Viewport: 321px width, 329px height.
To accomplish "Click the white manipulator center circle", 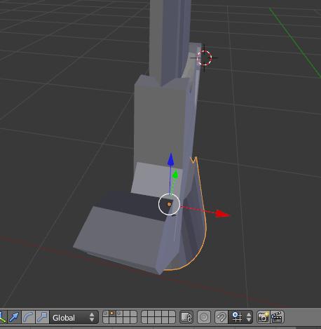I will [169, 204].
